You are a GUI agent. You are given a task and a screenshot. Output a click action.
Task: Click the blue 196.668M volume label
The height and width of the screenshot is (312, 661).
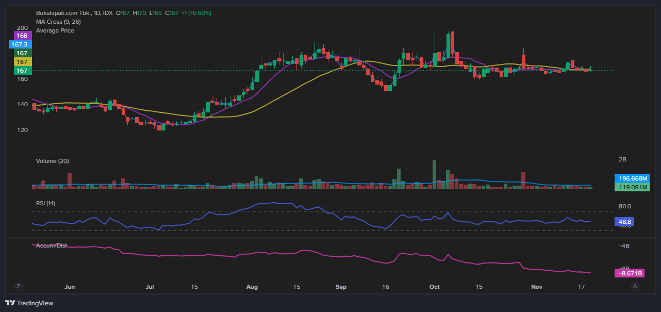pyautogui.click(x=632, y=178)
